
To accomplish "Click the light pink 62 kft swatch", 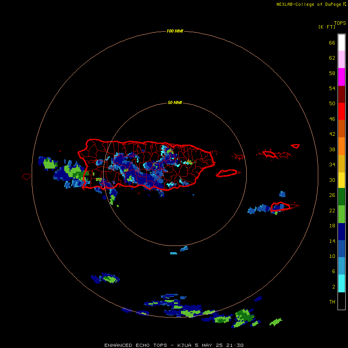I will tap(341, 59).
